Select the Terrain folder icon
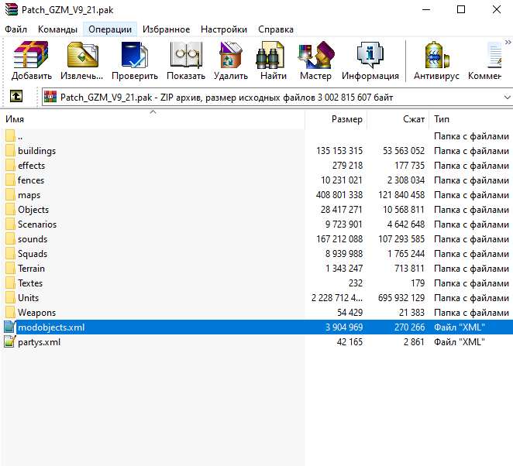The width and height of the screenshot is (513, 466). (10, 269)
